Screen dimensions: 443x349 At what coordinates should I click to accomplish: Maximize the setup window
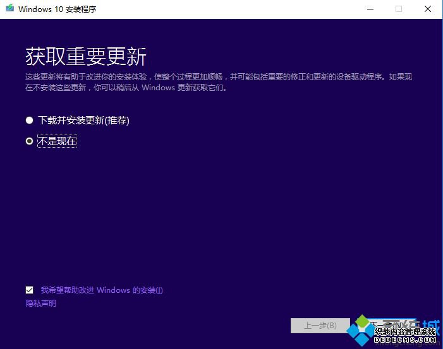(399, 9)
